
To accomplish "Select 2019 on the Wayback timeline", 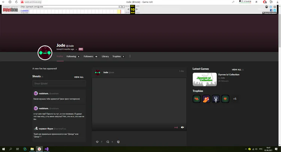I will coord(127,12).
